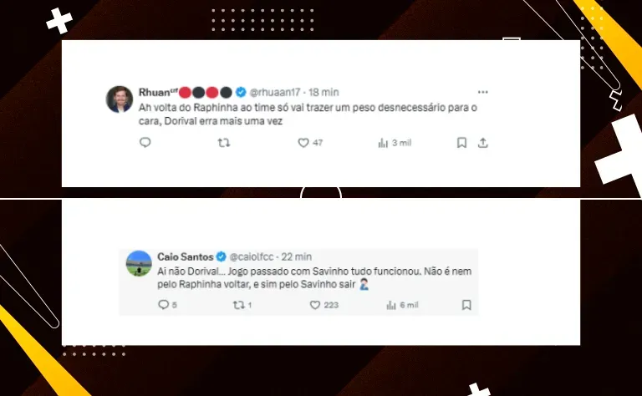
Task: Bookmark Caio Santos's tweet
Action: 466,305
